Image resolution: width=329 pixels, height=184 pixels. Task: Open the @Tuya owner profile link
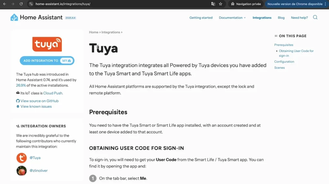[x=35, y=158]
